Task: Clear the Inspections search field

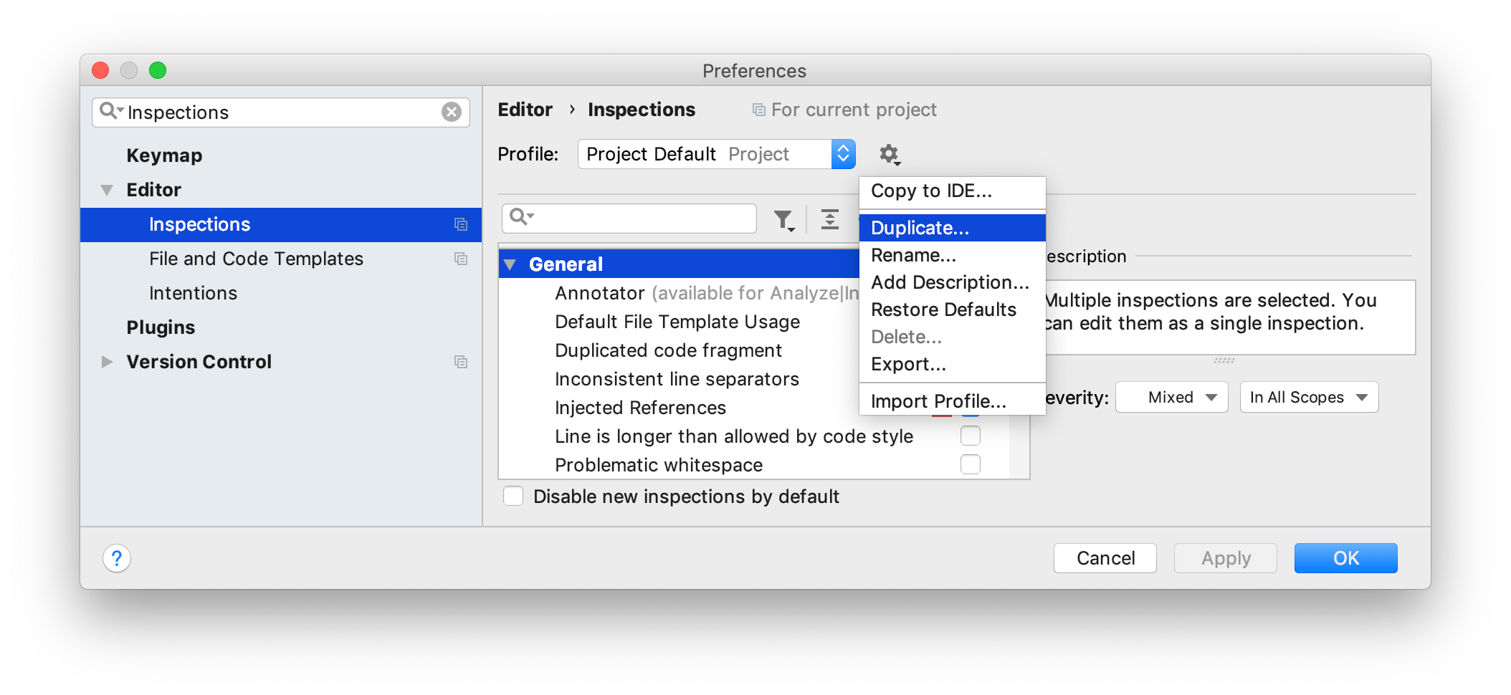Action: [452, 112]
